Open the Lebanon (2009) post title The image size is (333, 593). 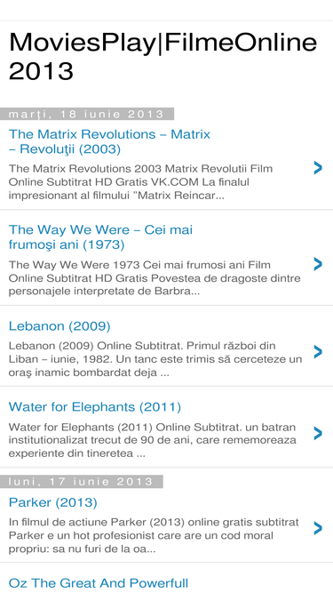click(x=59, y=326)
